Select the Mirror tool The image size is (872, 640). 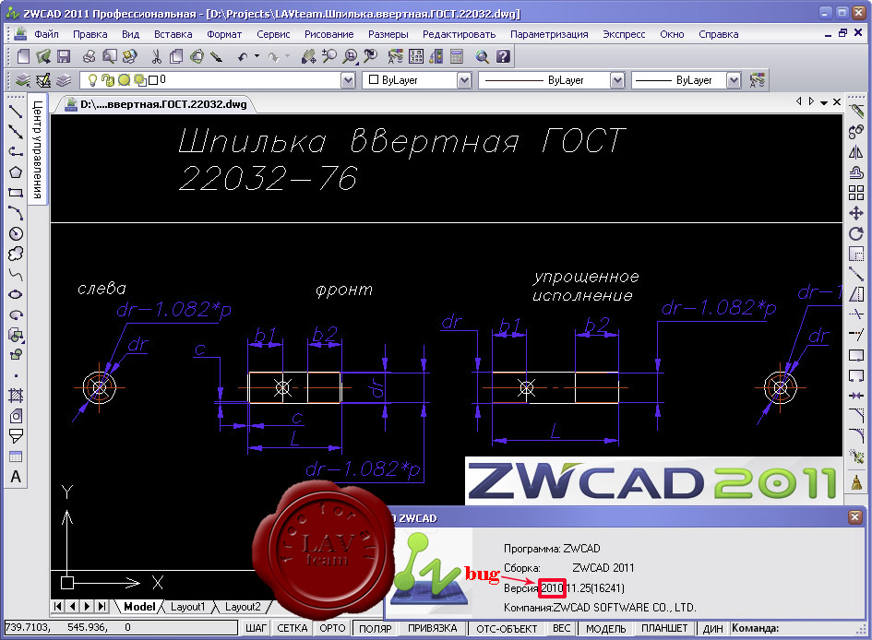coord(856,152)
